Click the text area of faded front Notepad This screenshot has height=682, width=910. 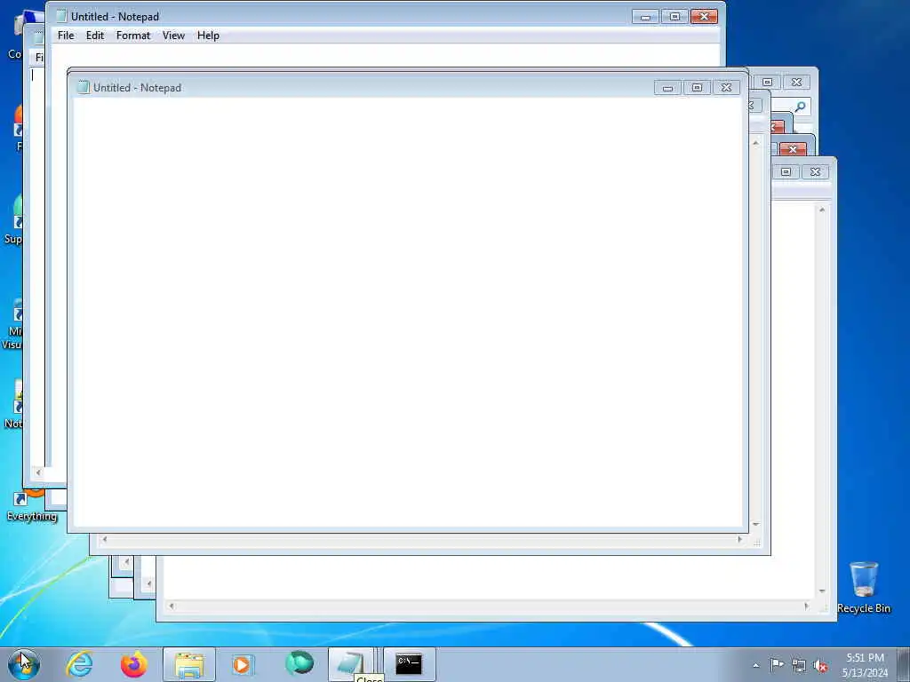tap(407, 313)
